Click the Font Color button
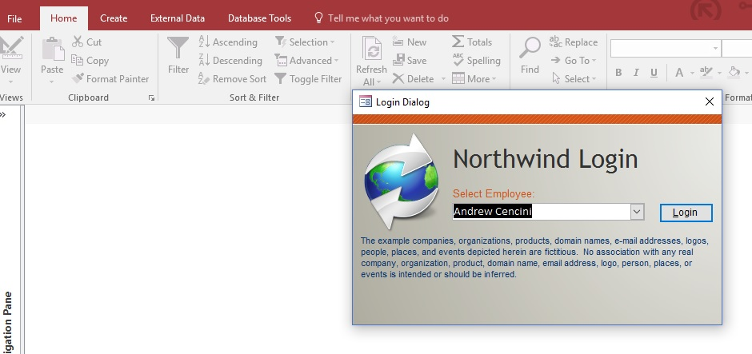This screenshot has height=354, width=752. (x=679, y=73)
